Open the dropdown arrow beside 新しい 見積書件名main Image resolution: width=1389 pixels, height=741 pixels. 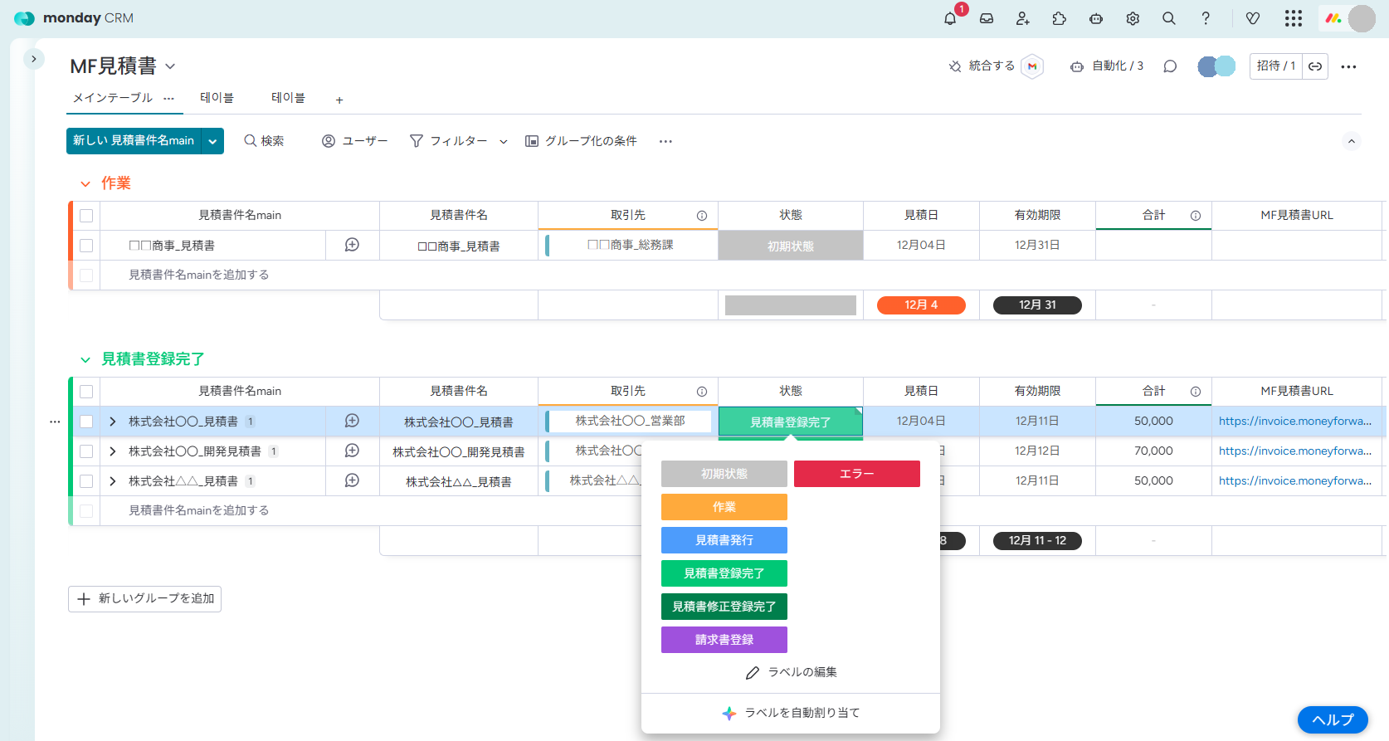pos(213,141)
